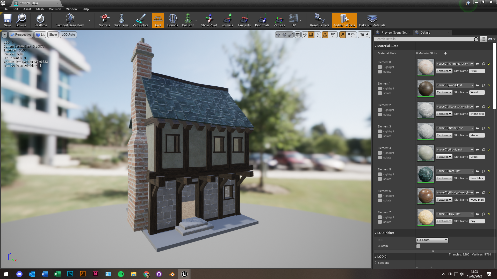497x279 pixels.
Task: Display vertex Normals
Action: tap(227, 20)
